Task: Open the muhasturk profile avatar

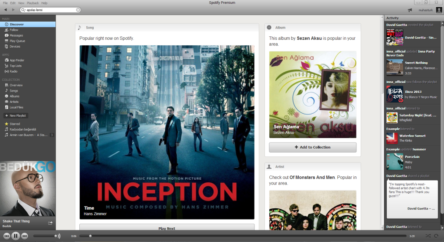Action: (x=439, y=10)
